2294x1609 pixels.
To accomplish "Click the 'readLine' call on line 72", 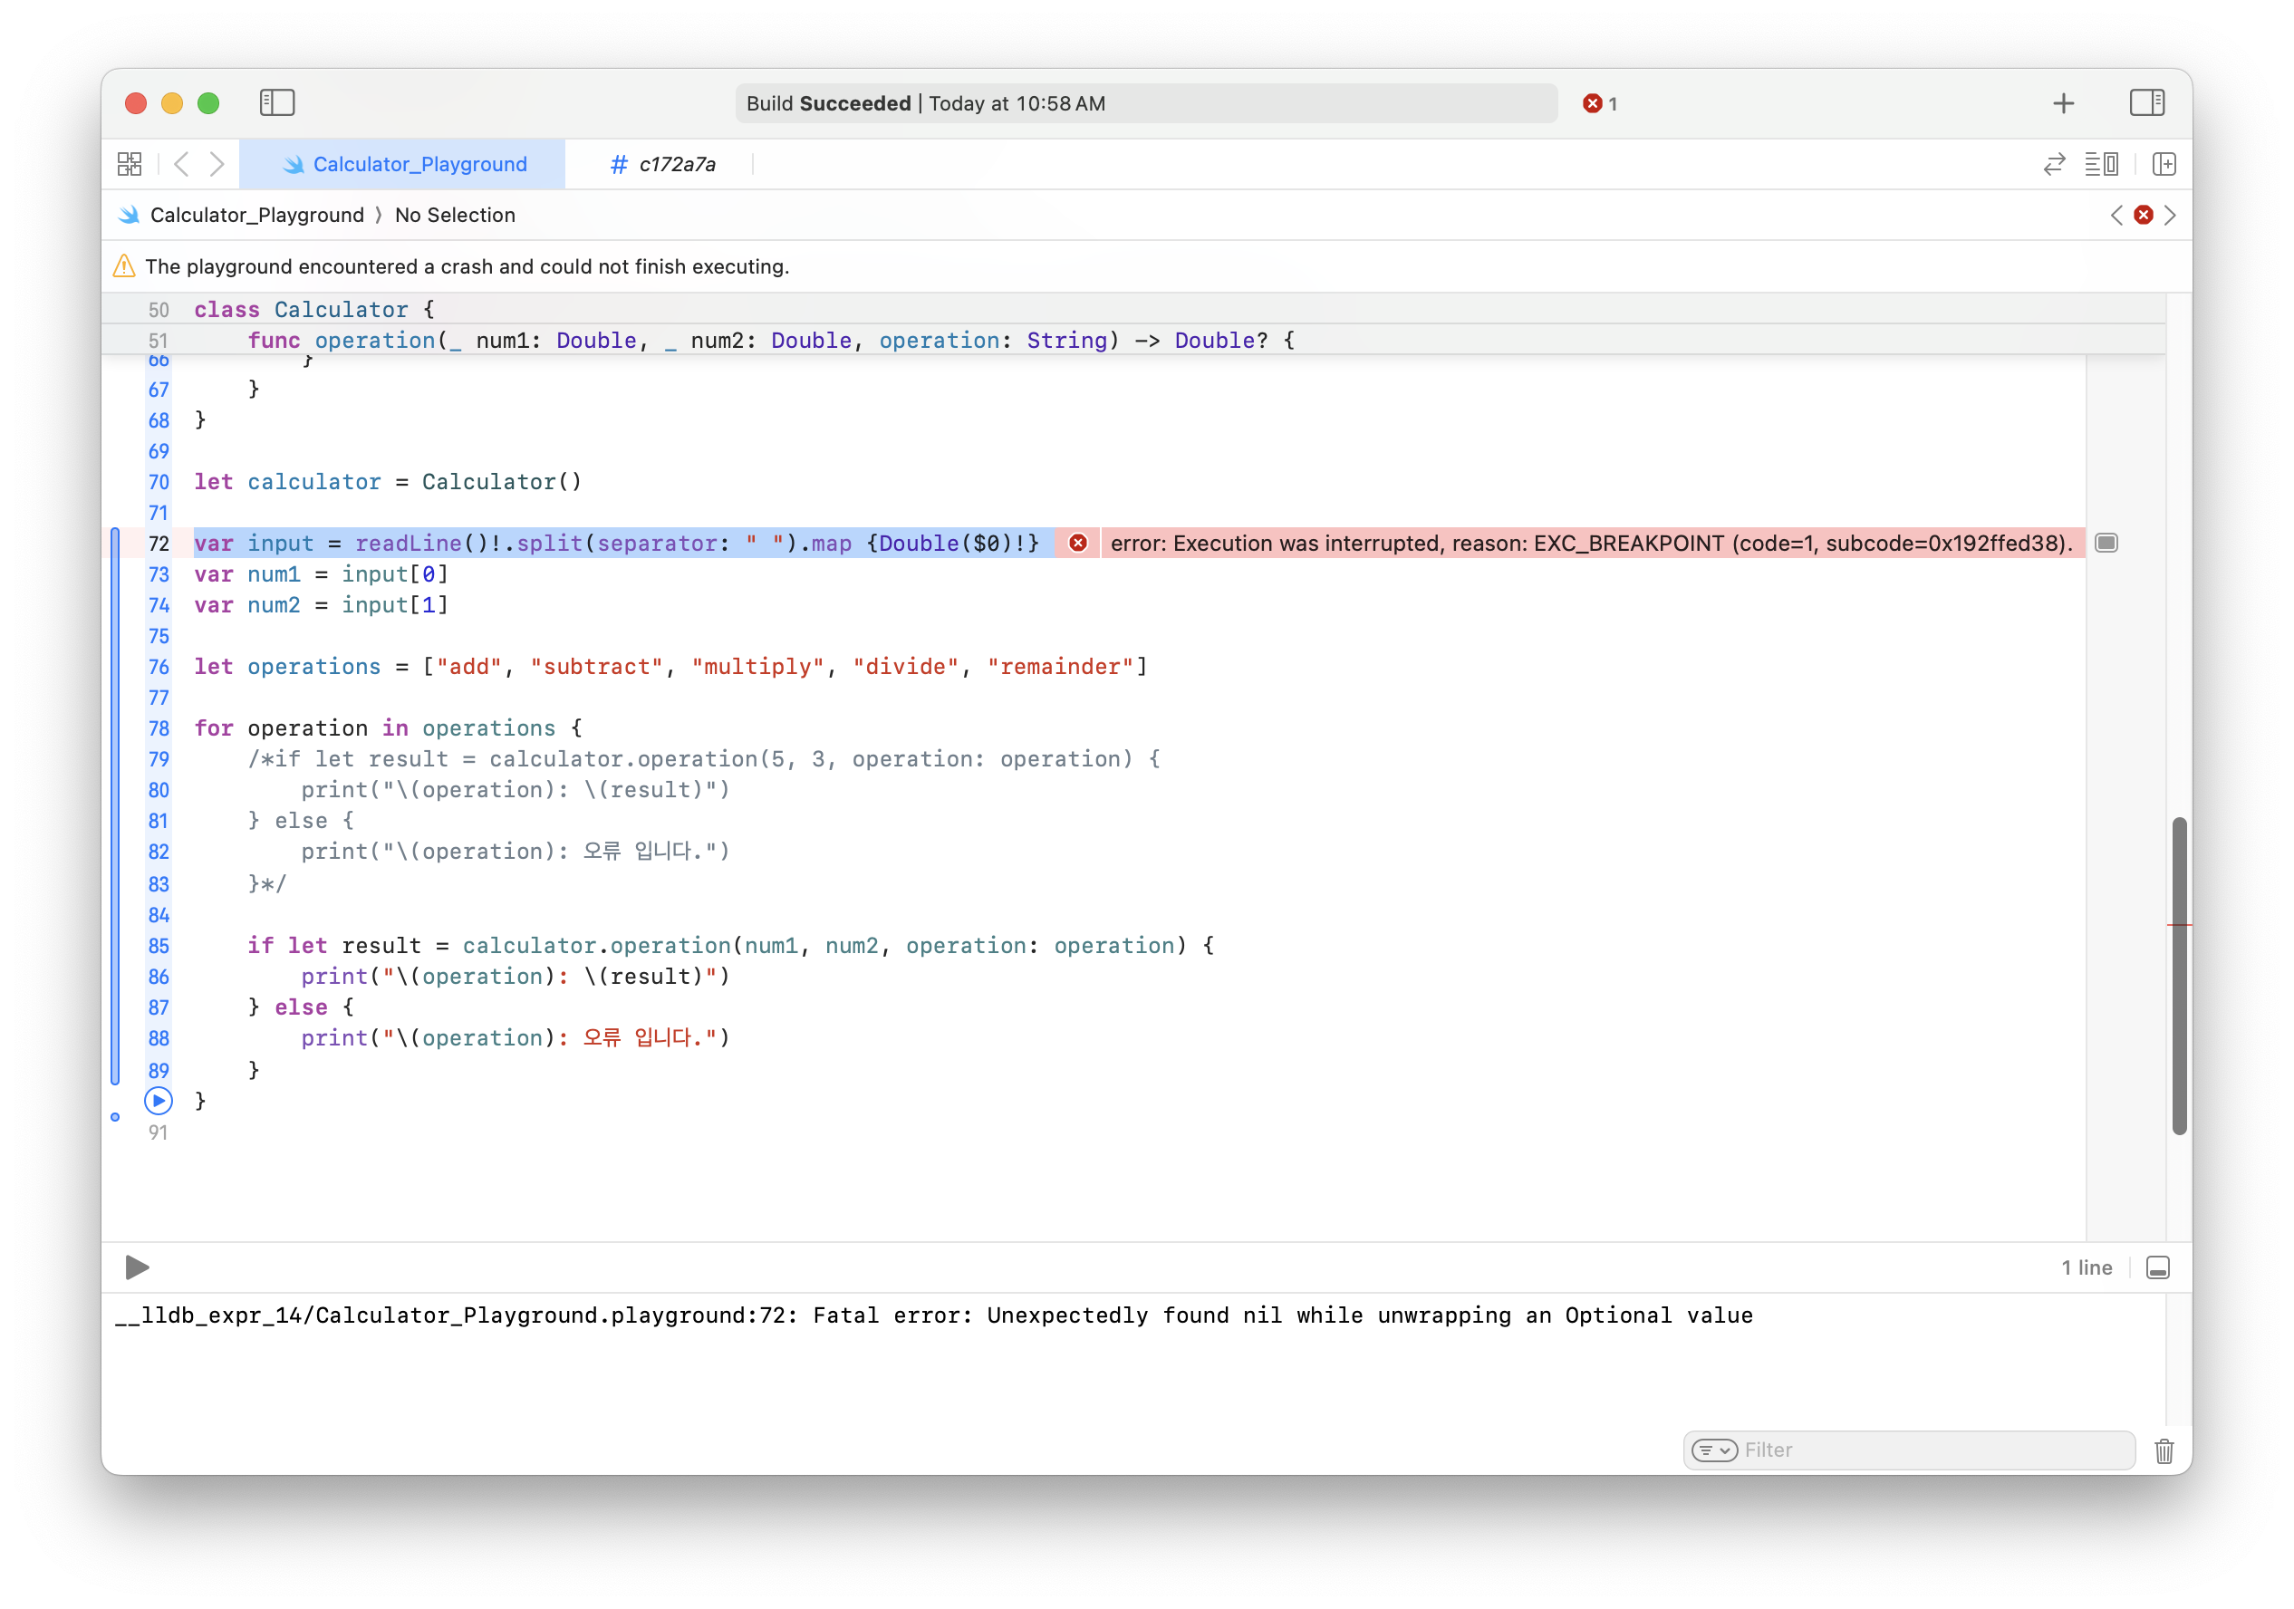I will (x=409, y=543).
